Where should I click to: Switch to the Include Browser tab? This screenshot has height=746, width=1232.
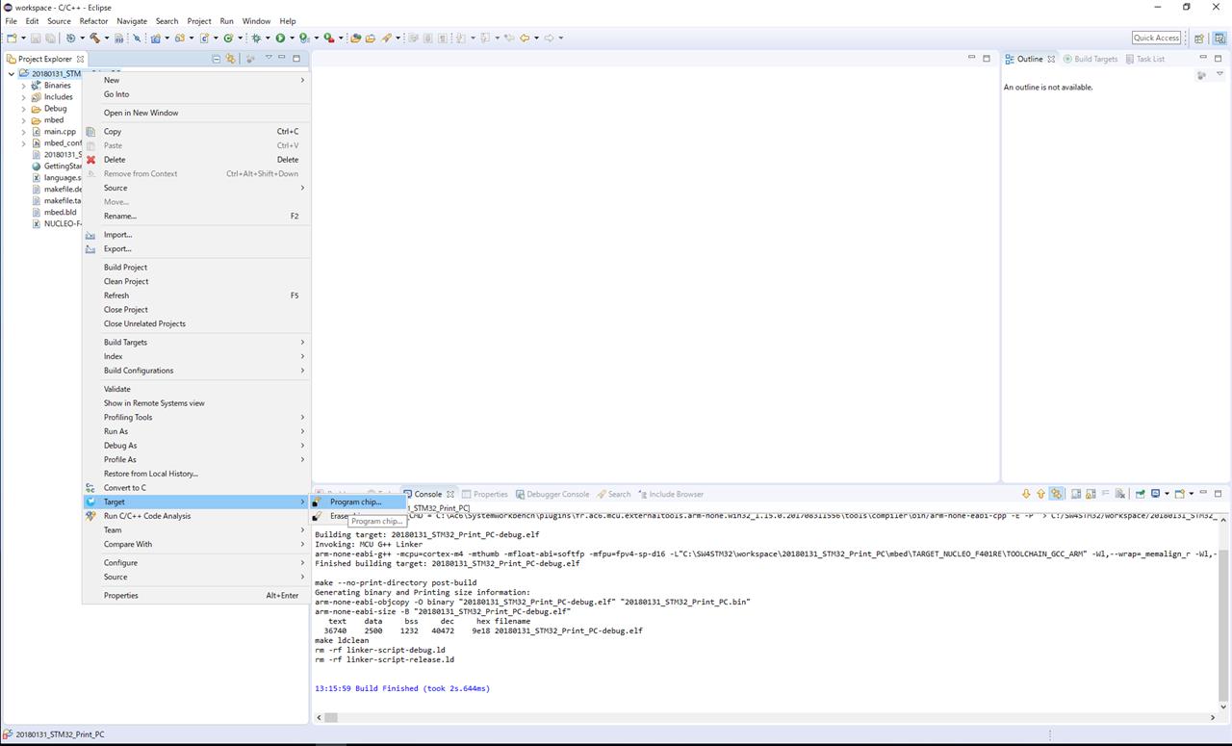tap(670, 494)
